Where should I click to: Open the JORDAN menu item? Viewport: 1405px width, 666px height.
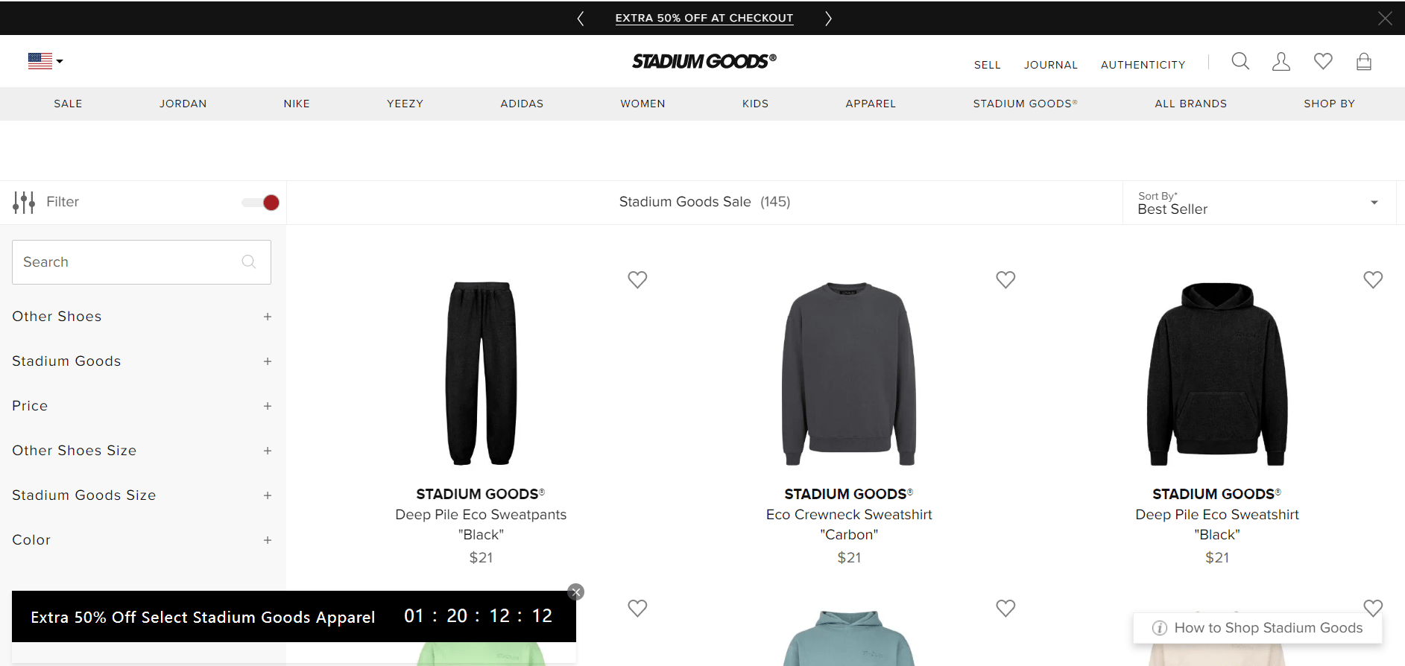click(183, 104)
